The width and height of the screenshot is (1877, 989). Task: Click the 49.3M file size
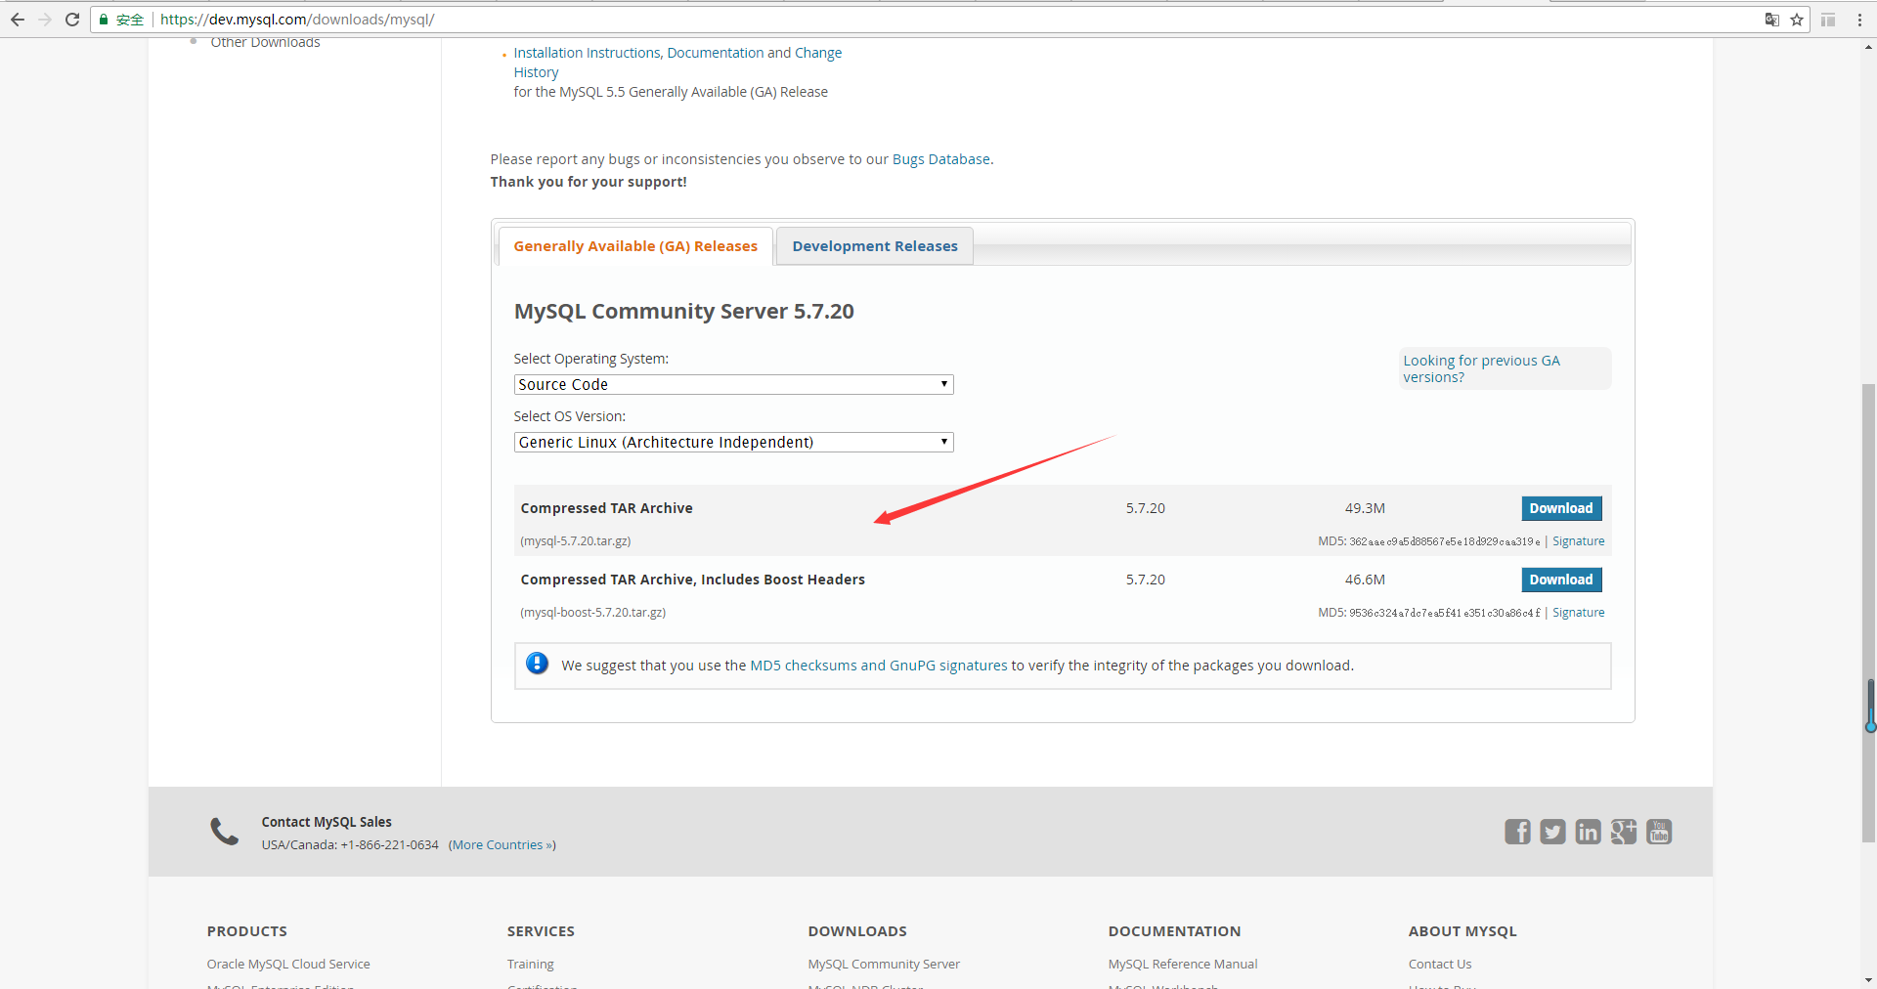1365,508
